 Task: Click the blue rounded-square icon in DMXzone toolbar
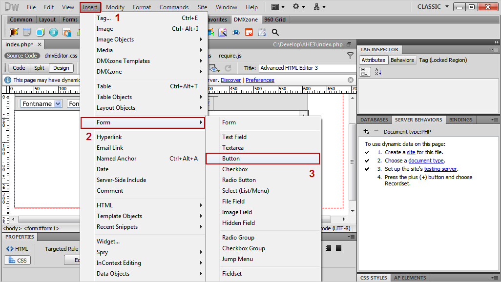(40, 32)
